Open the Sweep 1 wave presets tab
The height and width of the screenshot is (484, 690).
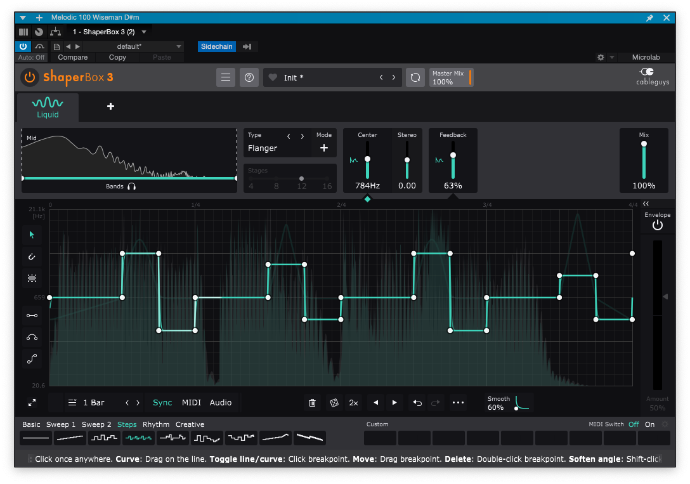tap(61, 424)
